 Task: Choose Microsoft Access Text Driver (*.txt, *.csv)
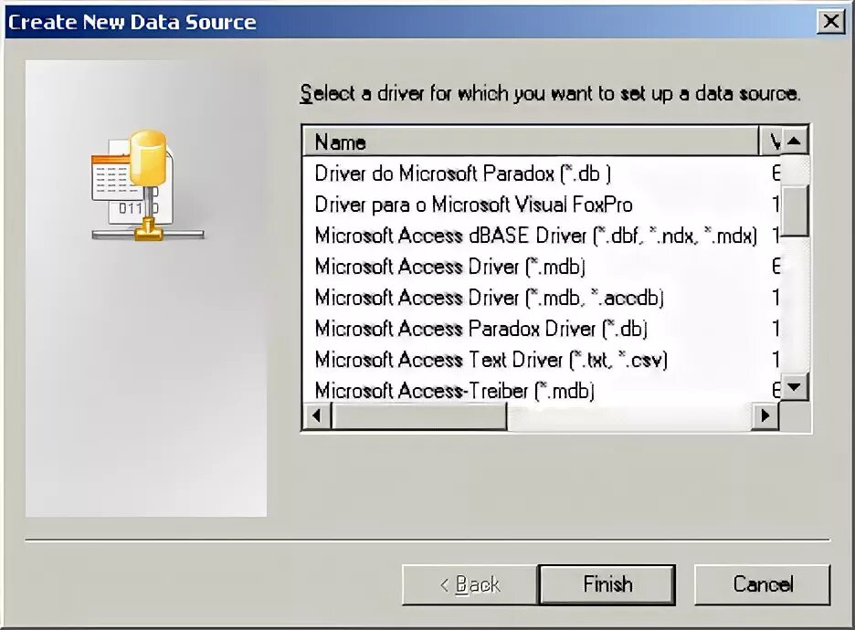coord(542,360)
